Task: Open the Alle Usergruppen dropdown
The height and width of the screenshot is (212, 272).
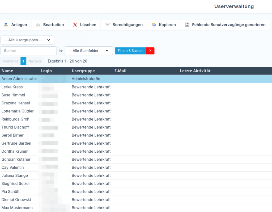Action: pos(27,40)
